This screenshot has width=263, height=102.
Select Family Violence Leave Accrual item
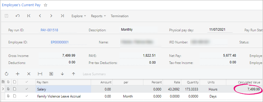63,96
